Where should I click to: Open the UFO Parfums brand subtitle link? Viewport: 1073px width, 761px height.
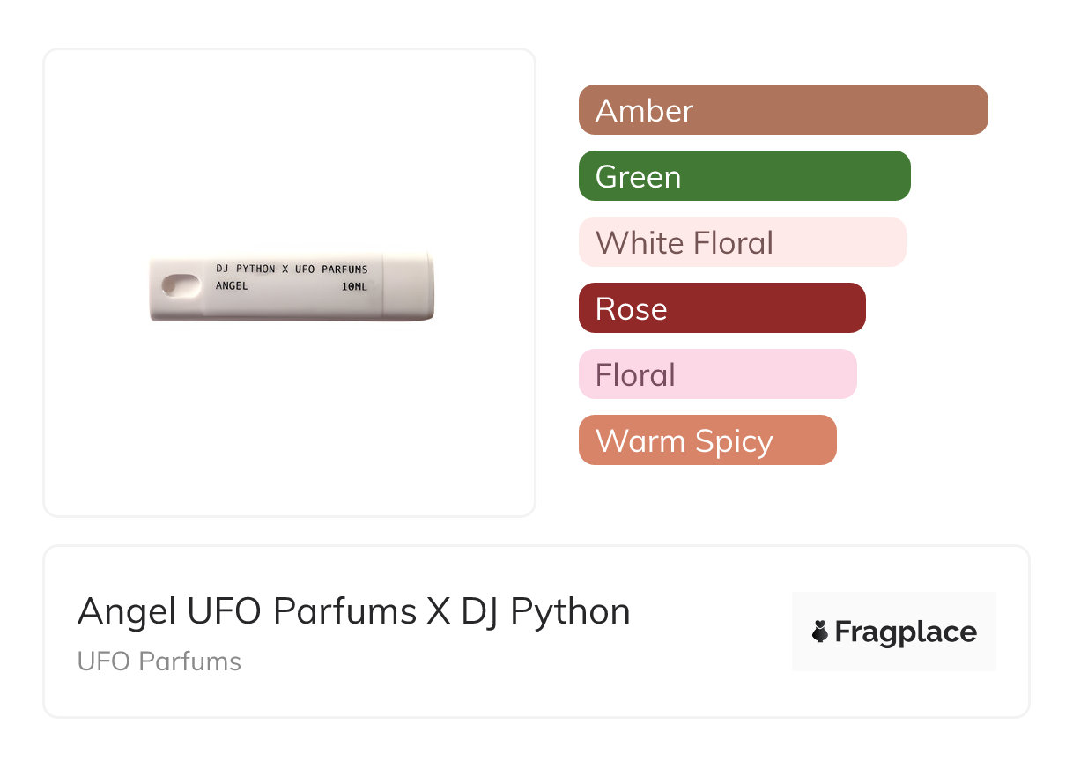tap(159, 661)
